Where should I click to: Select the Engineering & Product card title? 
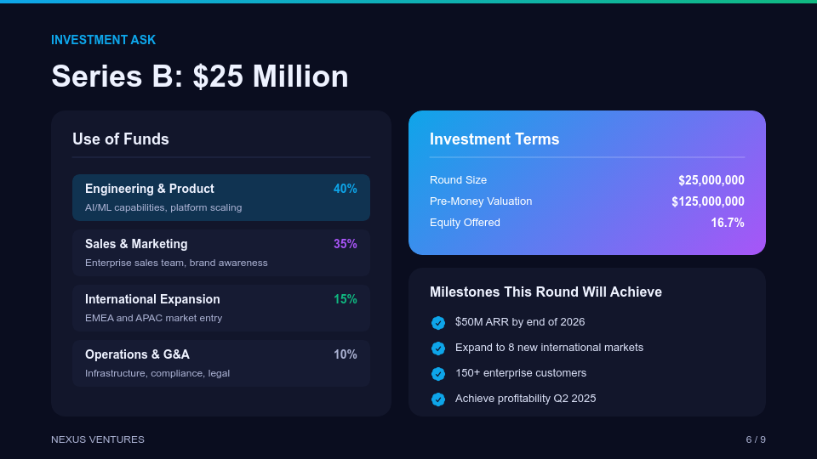tap(150, 189)
